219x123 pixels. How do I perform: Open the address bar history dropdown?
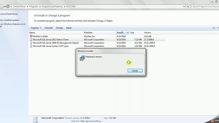point(184,6)
